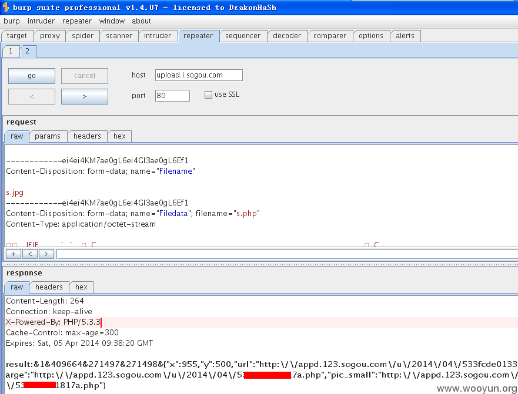This screenshot has width=518, height=394.
Task: Open the about menu
Action: [x=141, y=21]
